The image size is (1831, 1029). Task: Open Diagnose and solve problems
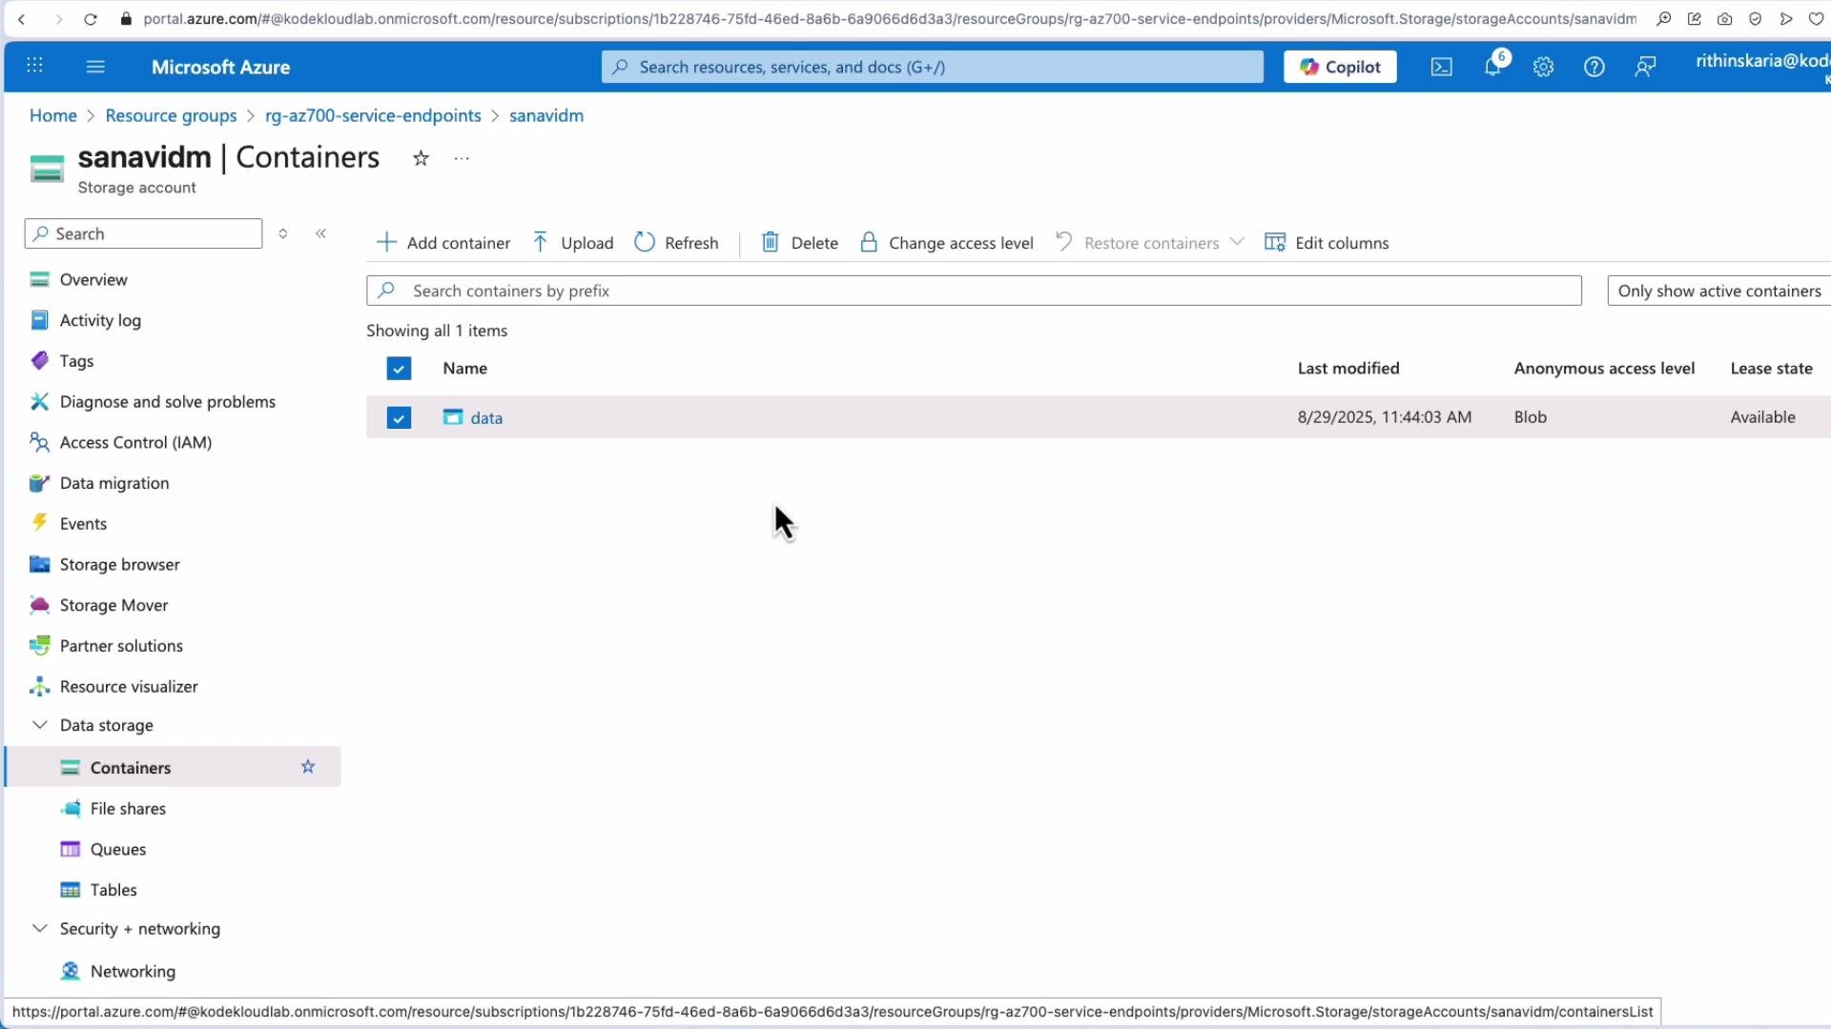pyautogui.click(x=168, y=402)
